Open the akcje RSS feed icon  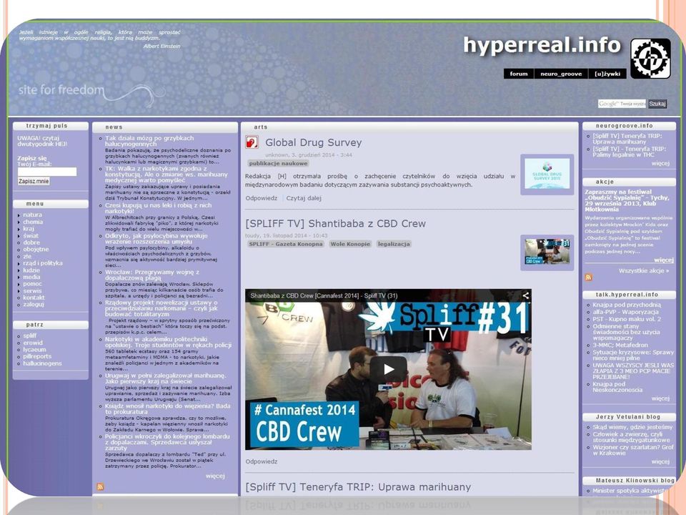coord(588,278)
